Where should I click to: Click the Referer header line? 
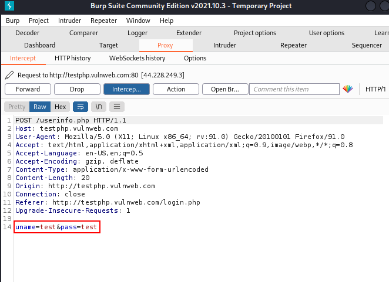click(108, 202)
